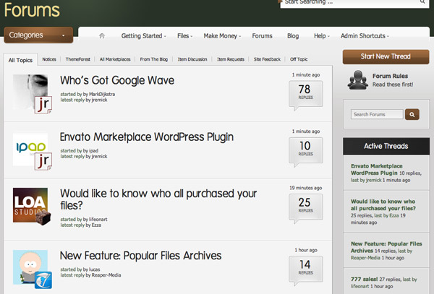Click the 25 replies bubble
434x294 pixels.
pos(305,207)
